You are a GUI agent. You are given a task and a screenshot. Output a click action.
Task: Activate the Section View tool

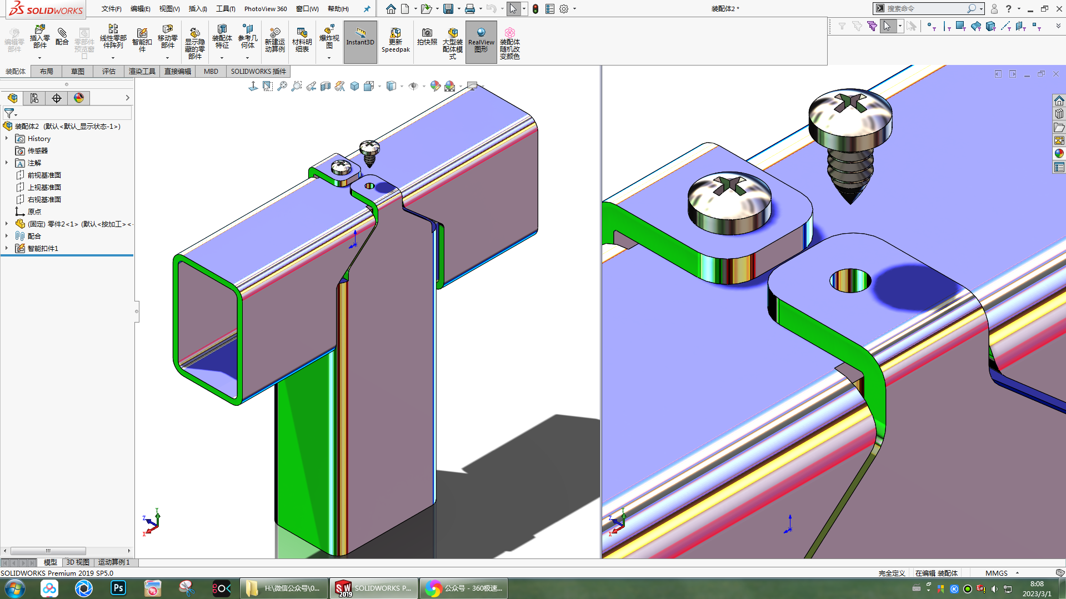coord(326,86)
